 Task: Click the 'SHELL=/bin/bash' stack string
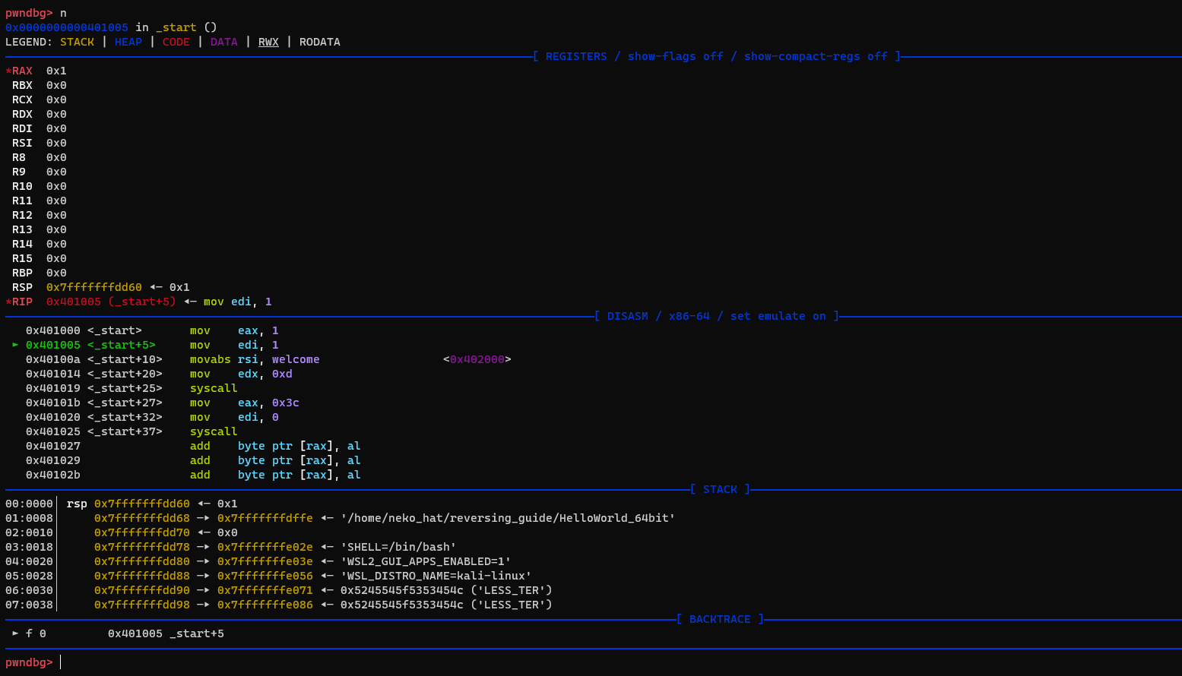[x=398, y=547]
